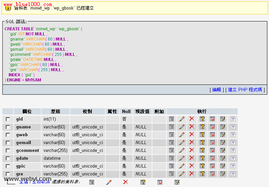Click the primary key icon for gname

202,127
